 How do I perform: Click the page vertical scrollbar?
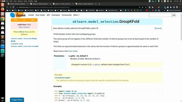pos(181,27)
